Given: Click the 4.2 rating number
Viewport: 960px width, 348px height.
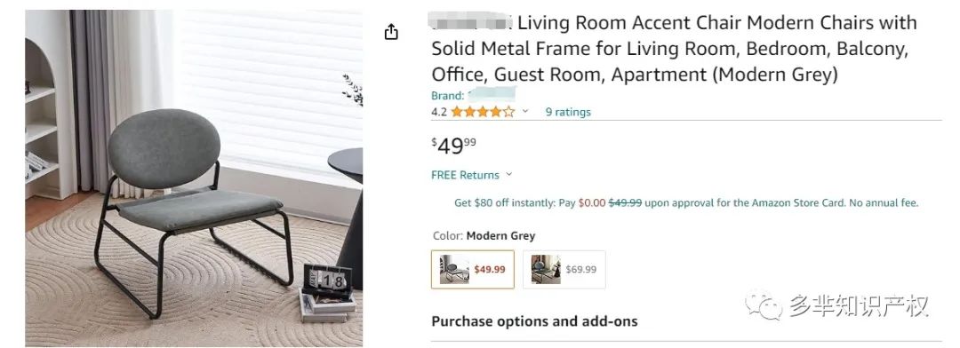Looking at the screenshot, I should (x=439, y=112).
